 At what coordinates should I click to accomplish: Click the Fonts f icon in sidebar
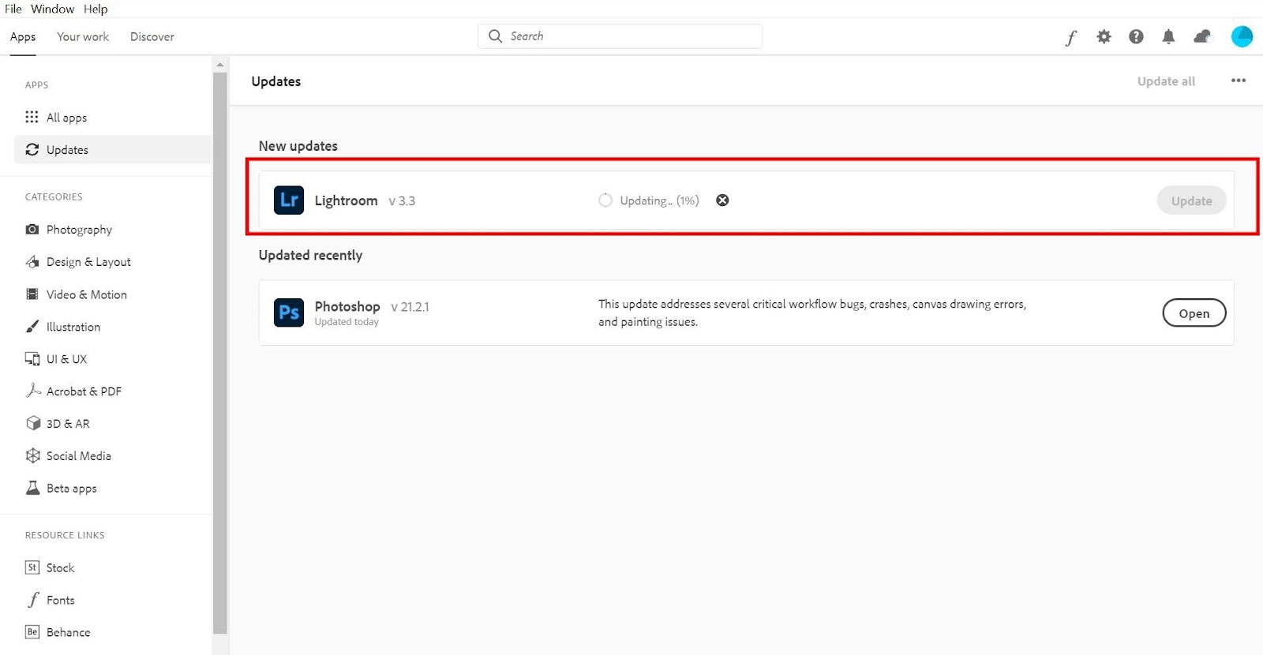(32, 600)
